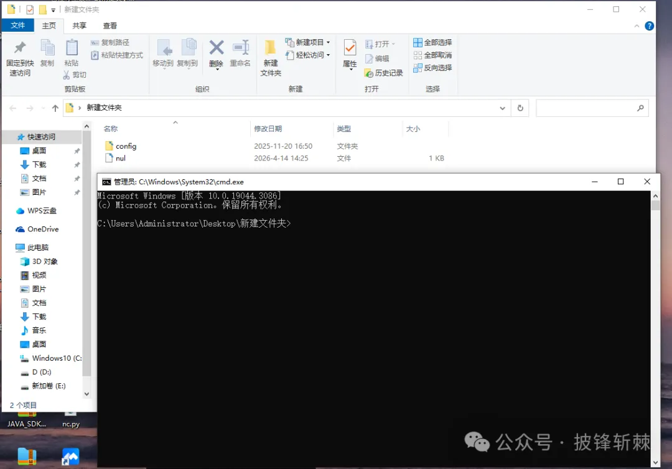Click the 新建文件夹 new folder icon
The width and height of the screenshot is (672, 469).
271,49
